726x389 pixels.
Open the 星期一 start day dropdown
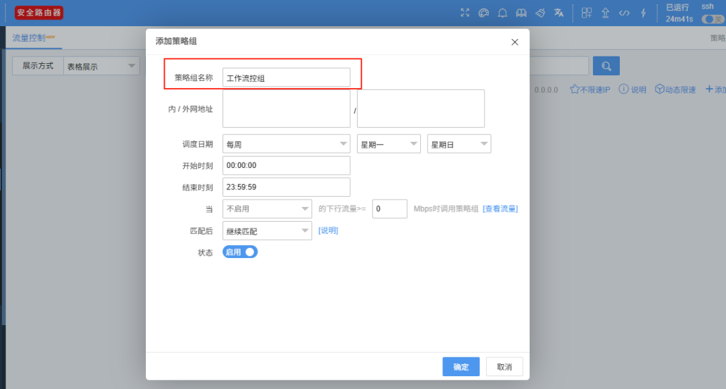click(389, 144)
